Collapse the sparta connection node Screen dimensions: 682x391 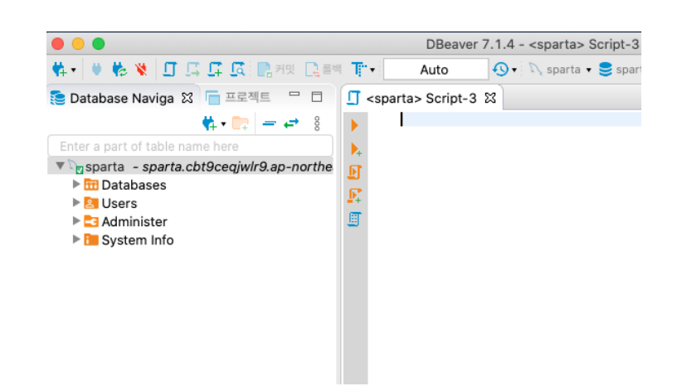[60, 166]
